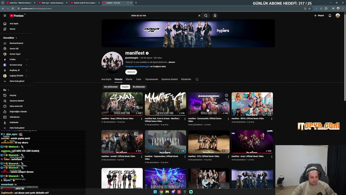Image resolution: width=346 pixels, height=195 pixels.
Task: Open the instagram.com/m6nifestgirls link
Action: [137, 67]
